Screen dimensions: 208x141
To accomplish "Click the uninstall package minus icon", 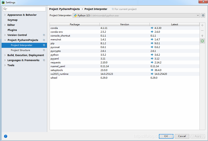I will [202, 30].
